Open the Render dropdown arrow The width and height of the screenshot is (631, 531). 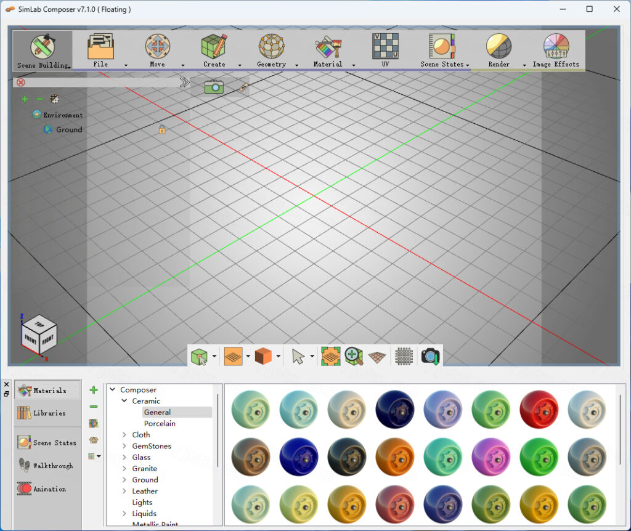pyautogui.click(x=524, y=65)
